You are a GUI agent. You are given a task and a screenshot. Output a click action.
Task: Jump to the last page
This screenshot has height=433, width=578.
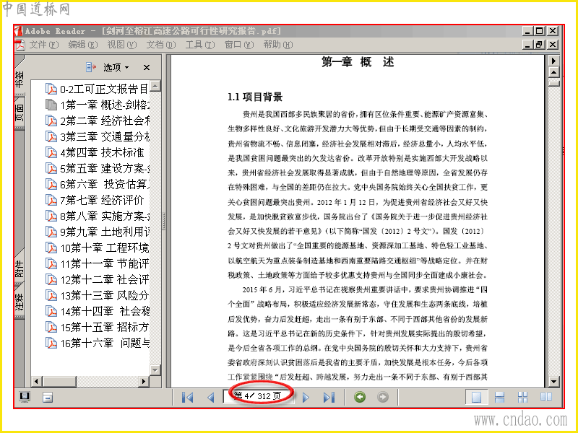(329, 398)
